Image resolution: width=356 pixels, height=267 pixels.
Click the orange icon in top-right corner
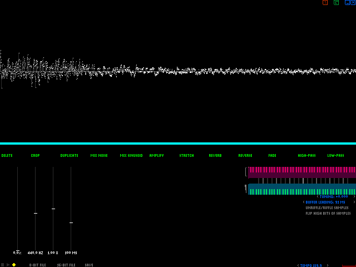(x=325, y=3)
